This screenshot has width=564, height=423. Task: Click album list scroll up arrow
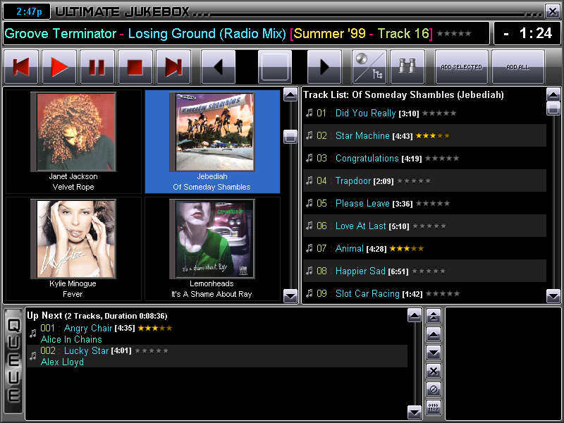click(x=290, y=95)
